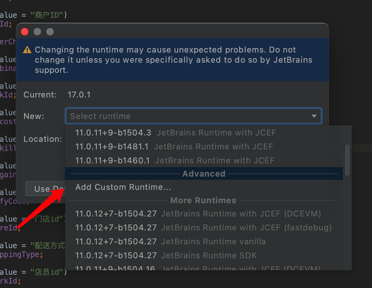372x288 pixels.
Task: Click the Advanced section header
Action: [x=204, y=173]
